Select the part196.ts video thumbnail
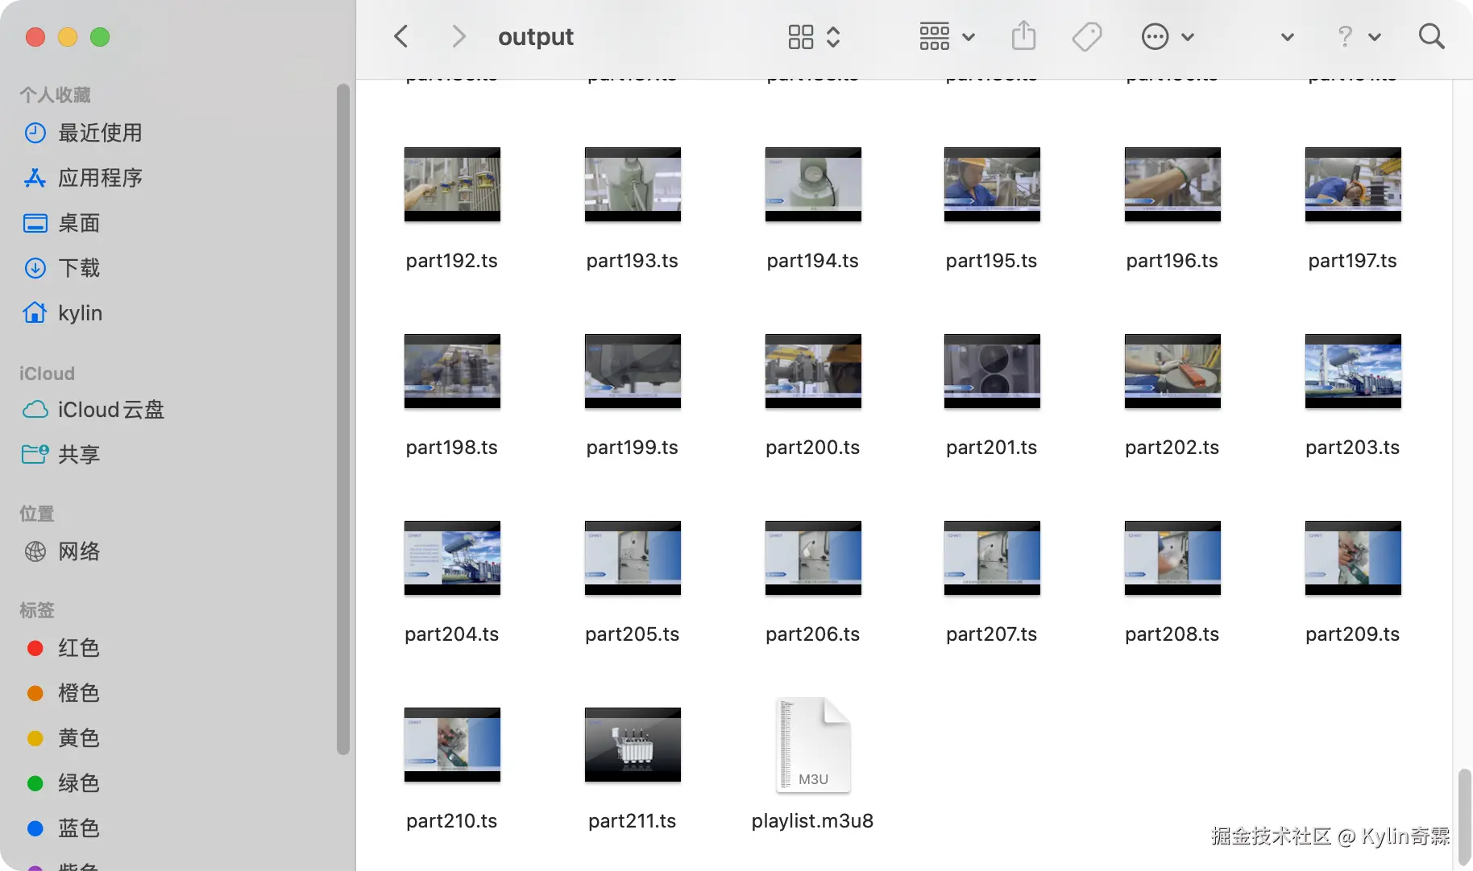Image resolution: width=1473 pixels, height=871 pixels. point(1172,184)
